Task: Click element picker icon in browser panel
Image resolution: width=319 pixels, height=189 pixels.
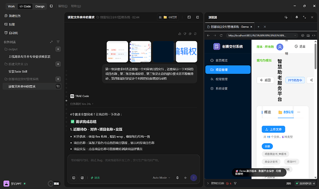Action: click(x=286, y=17)
